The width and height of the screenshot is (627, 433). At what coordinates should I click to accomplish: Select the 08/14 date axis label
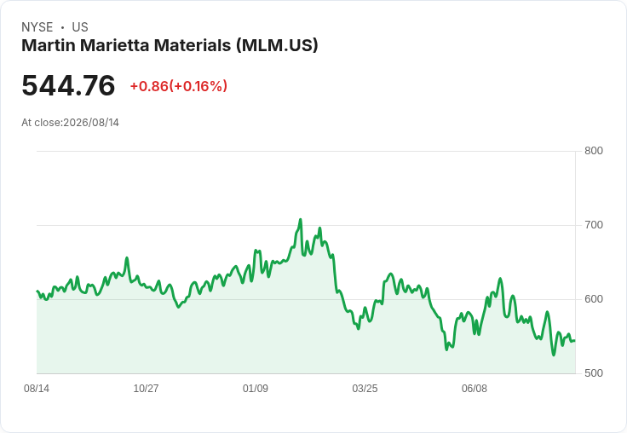pyautogui.click(x=37, y=388)
